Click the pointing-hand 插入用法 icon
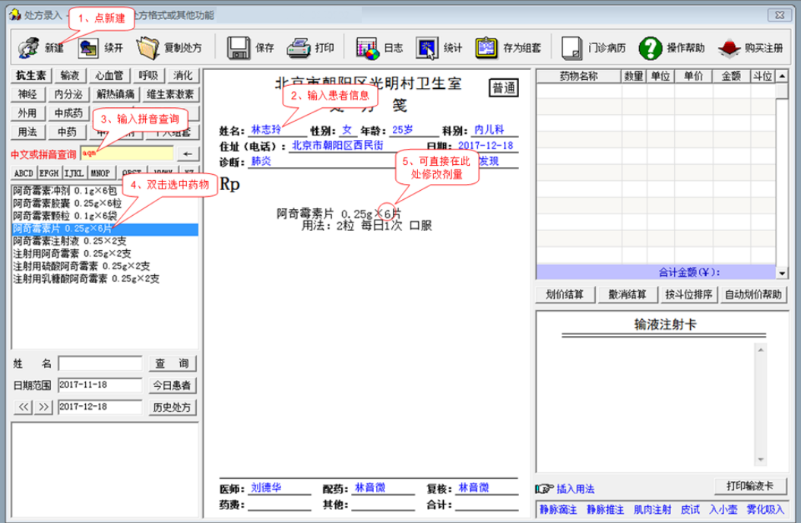Viewport: 801px width, 523px height. coord(544,489)
